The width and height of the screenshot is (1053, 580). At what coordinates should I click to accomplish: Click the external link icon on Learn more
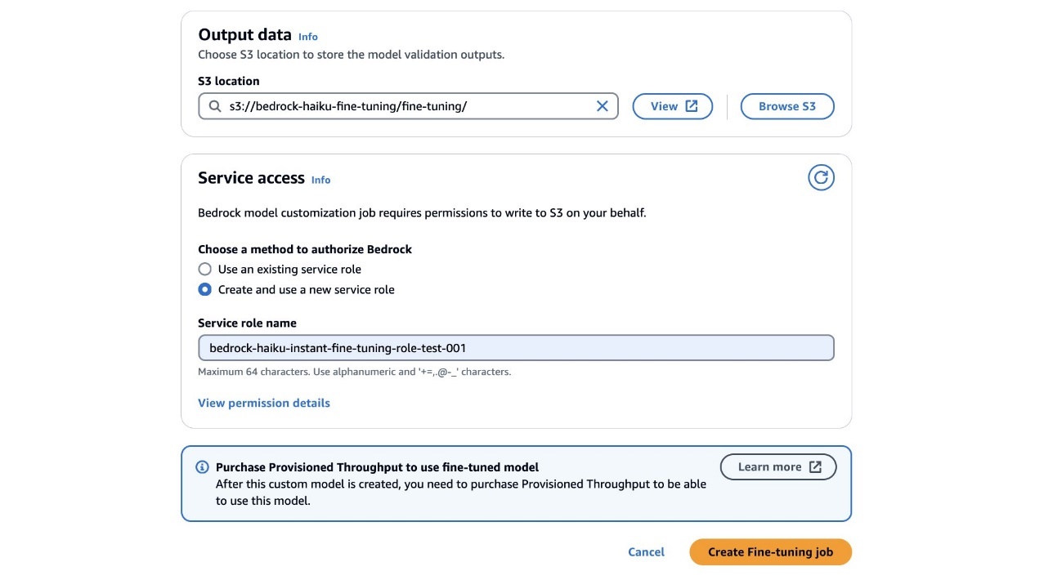click(x=815, y=467)
